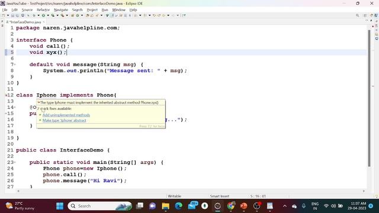Open the Project menu
379x213 pixels.
click(92, 10)
